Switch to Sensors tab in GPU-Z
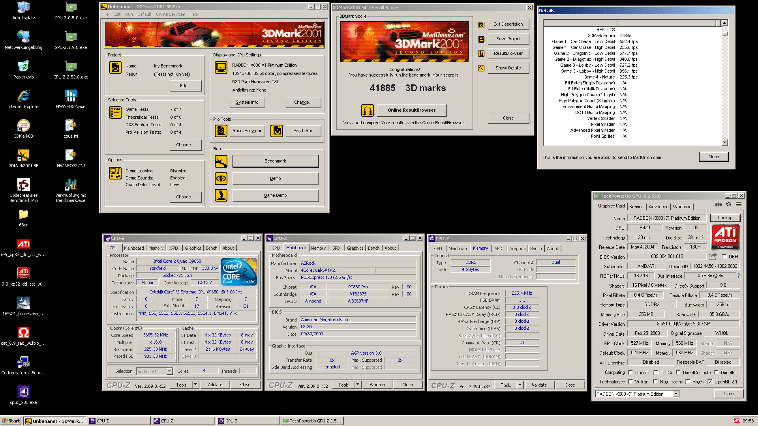 [636, 207]
